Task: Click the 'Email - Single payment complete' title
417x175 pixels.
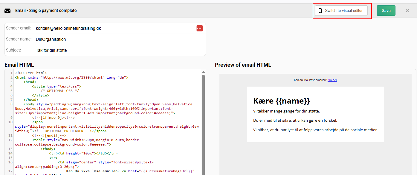Action: pyautogui.click(x=46, y=10)
